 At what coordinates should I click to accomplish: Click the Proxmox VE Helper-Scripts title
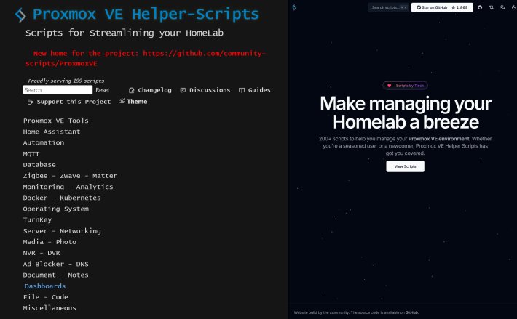146,15
